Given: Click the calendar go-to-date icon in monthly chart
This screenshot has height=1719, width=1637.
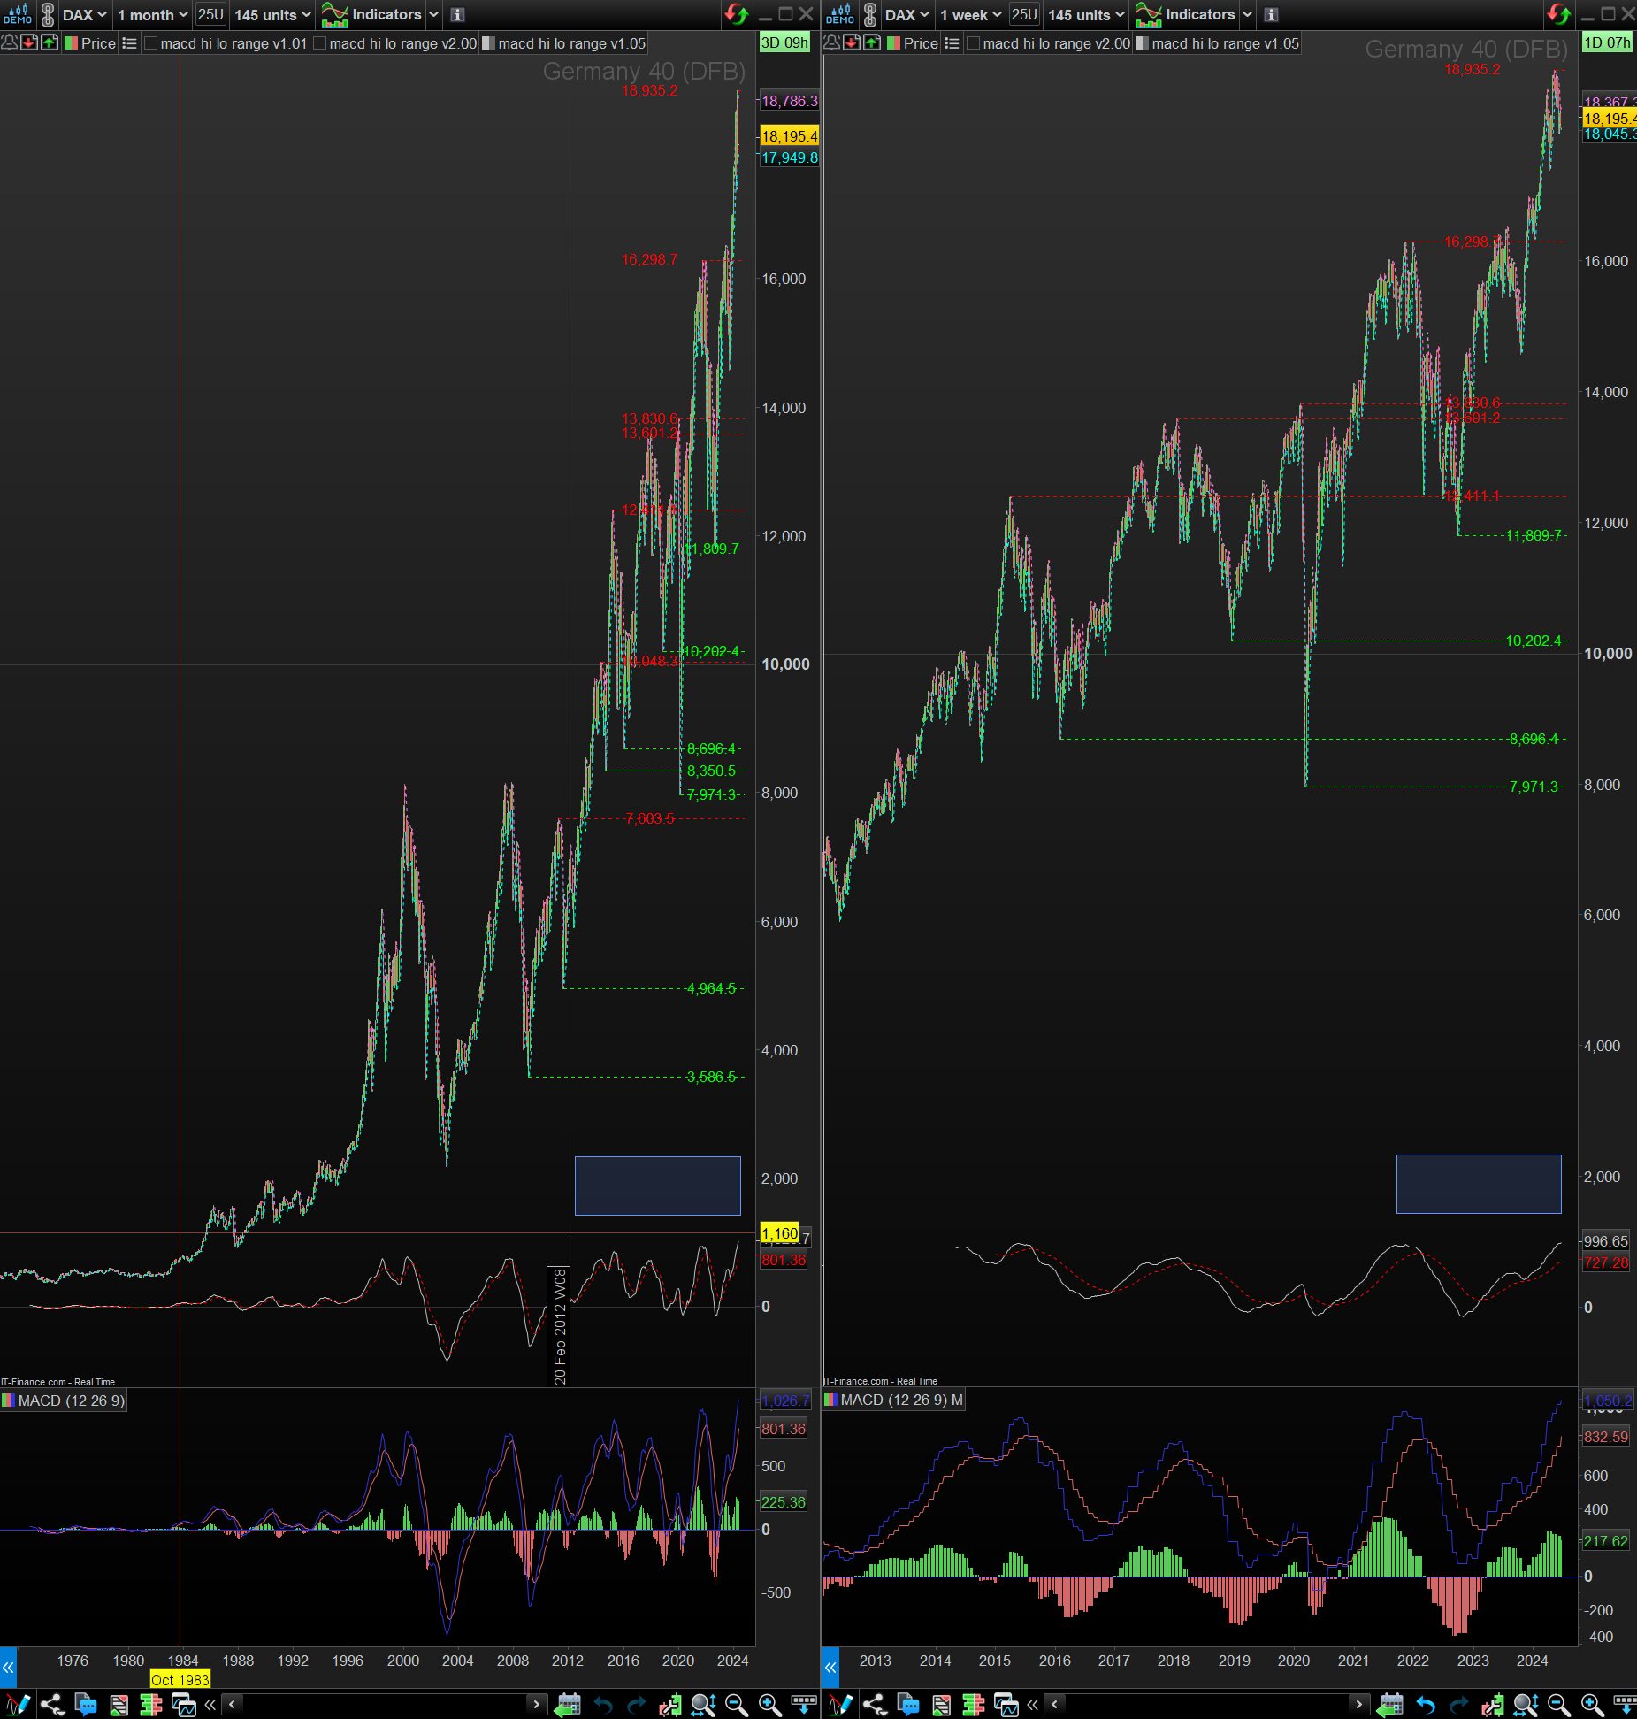Looking at the screenshot, I should (568, 1704).
